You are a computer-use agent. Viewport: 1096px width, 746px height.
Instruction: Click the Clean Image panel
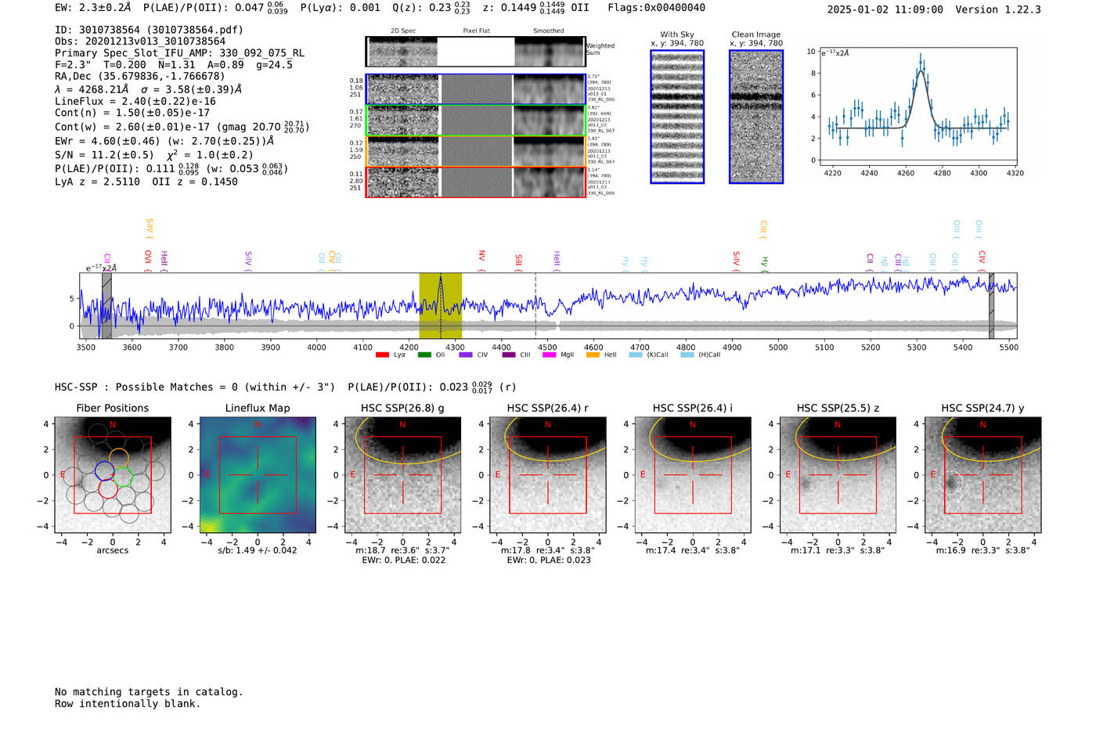coord(756,117)
